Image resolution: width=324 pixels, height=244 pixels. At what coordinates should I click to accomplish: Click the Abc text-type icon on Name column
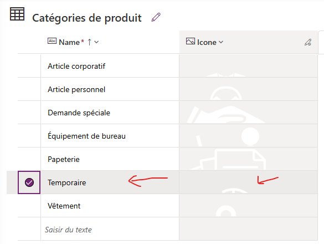(x=52, y=41)
